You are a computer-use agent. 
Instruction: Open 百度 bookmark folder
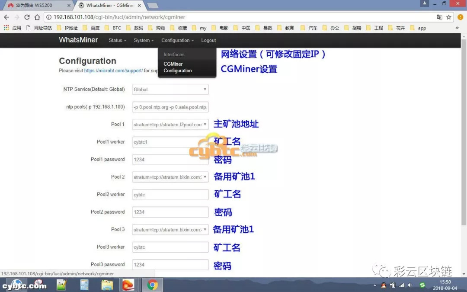[x=91, y=28]
